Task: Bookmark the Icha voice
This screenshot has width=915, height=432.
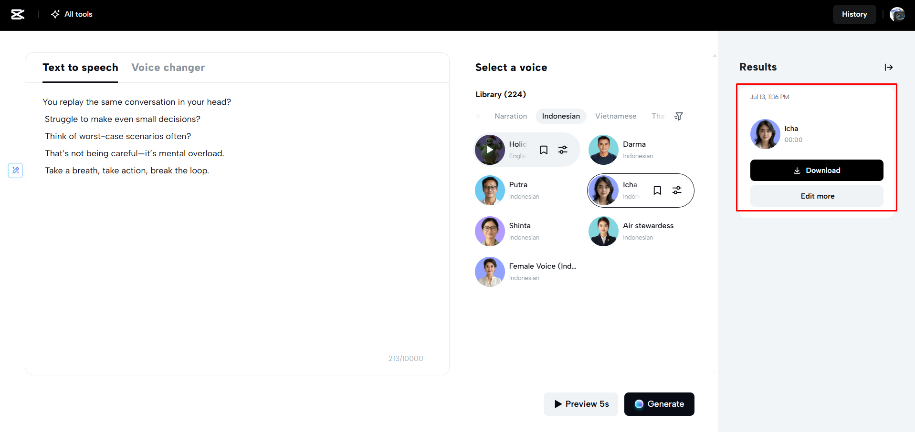Action: click(x=657, y=191)
